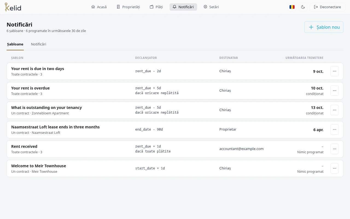Click the 'Rent received' template title
Screen dimensions: 350x219
click(x=24, y=146)
